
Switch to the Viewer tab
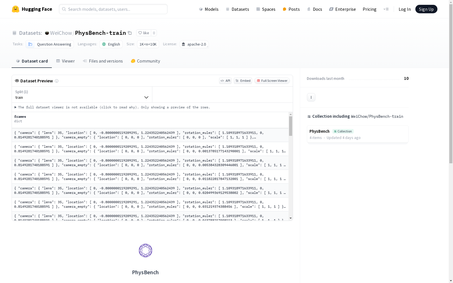65,61
